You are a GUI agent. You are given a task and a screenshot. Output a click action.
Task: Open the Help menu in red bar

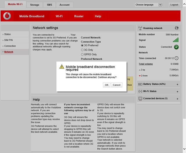click(x=98, y=16)
